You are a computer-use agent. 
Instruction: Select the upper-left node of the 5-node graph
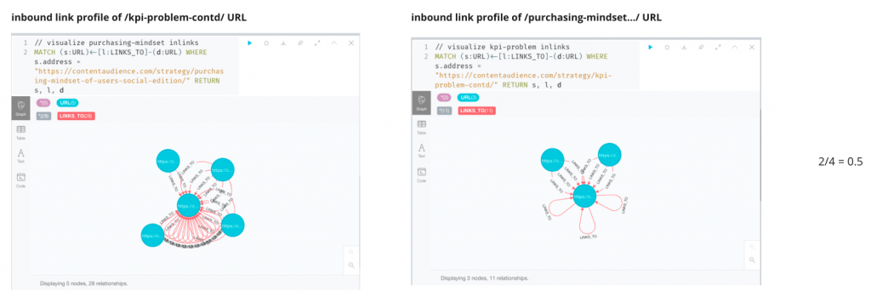168,161
